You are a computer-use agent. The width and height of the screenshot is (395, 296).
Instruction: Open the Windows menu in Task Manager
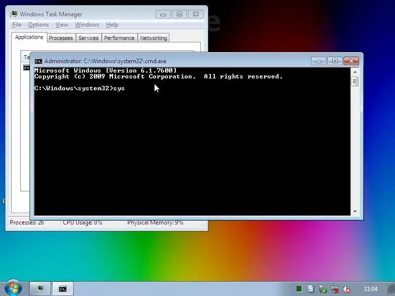coord(87,25)
